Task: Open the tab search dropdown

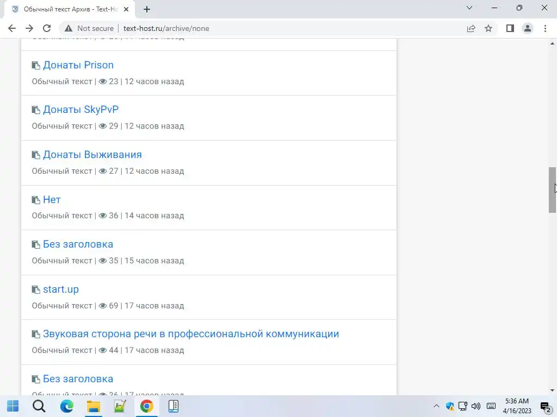Action: pos(469,8)
